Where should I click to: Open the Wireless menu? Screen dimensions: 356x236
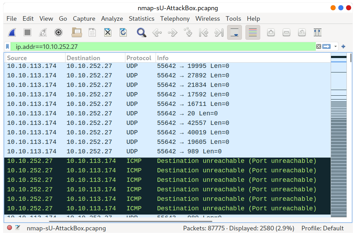pyautogui.click(x=207, y=19)
